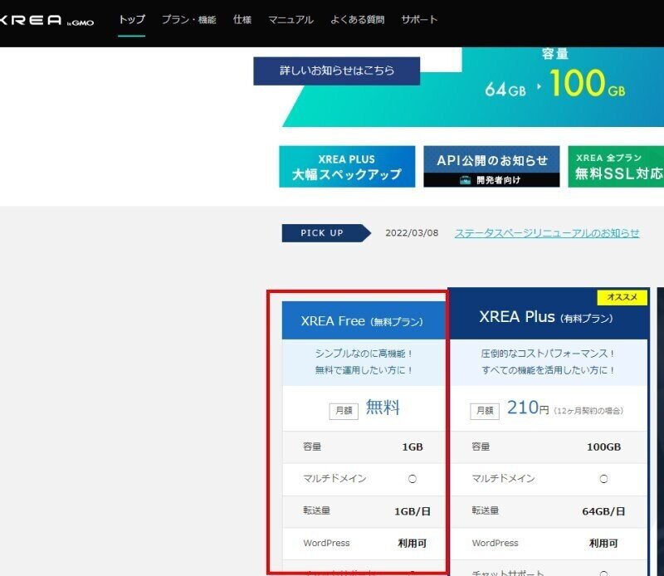Image resolution: width=664 pixels, height=576 pixels.
Task: Click the オススメ badge
Action: coord(622,297)
